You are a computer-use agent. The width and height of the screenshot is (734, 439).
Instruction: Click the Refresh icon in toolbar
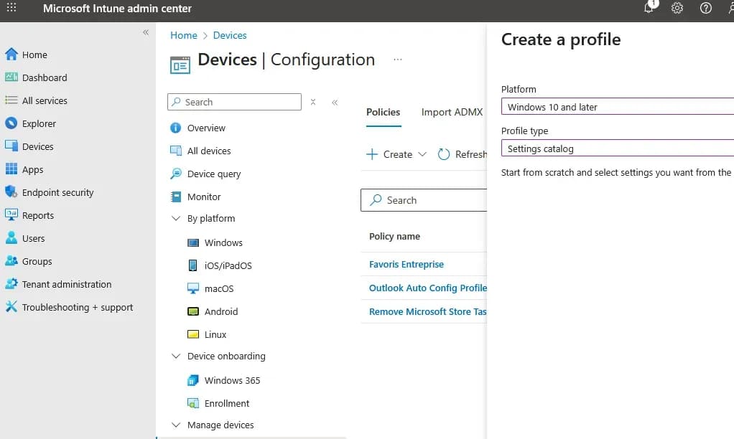[444, 154]
